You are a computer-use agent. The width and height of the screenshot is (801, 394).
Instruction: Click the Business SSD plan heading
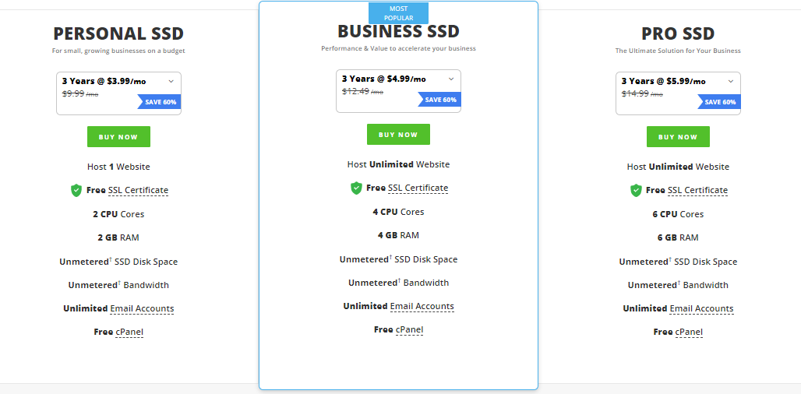pyautogui.click(x=398, y=31)
